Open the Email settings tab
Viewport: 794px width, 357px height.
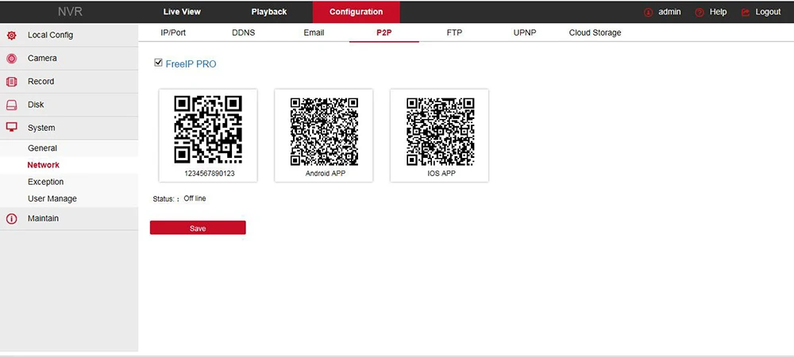(x=314, y=33)
